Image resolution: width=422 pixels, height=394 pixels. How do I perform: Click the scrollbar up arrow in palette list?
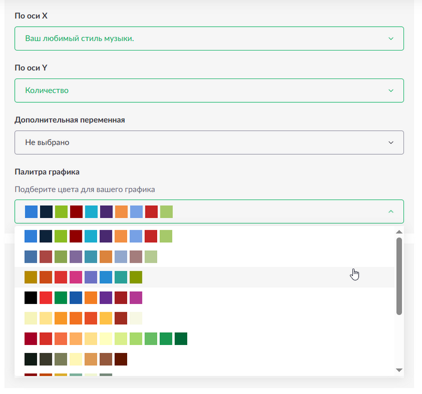399,232
